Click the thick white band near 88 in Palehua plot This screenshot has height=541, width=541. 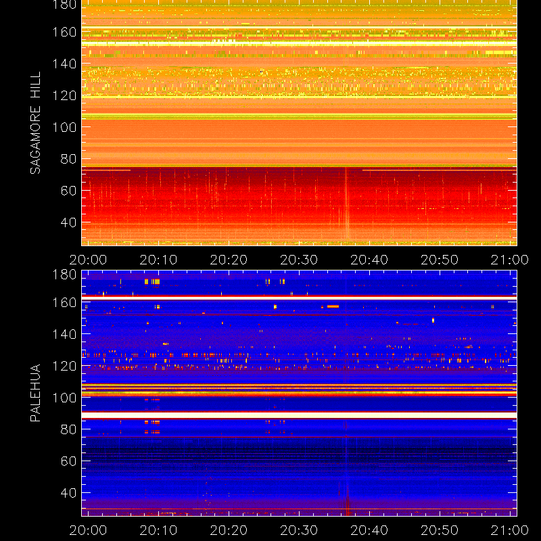tap(299, 415)
